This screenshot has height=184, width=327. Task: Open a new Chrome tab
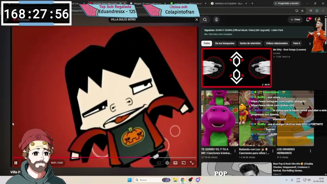pyautogui.click(x=252, y=4)
